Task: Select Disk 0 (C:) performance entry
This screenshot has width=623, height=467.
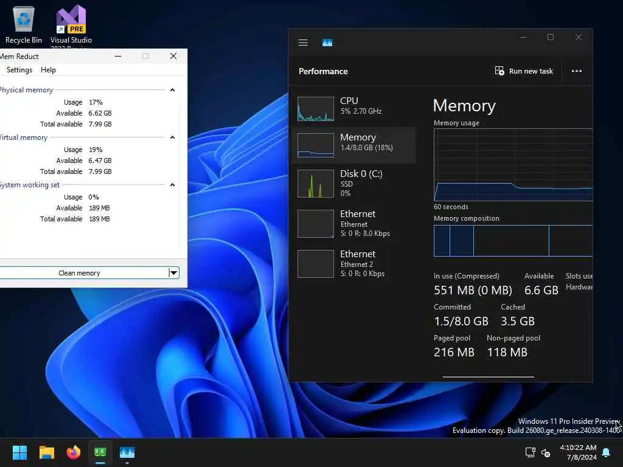Action: click(353, 183)
